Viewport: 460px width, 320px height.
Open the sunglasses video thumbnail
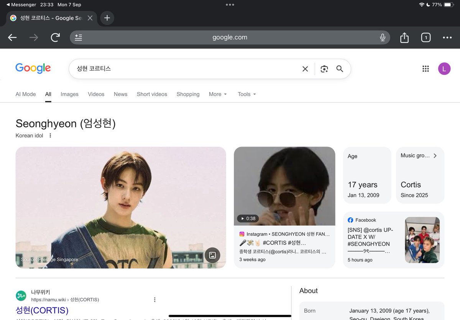click(x=284, y=186)
